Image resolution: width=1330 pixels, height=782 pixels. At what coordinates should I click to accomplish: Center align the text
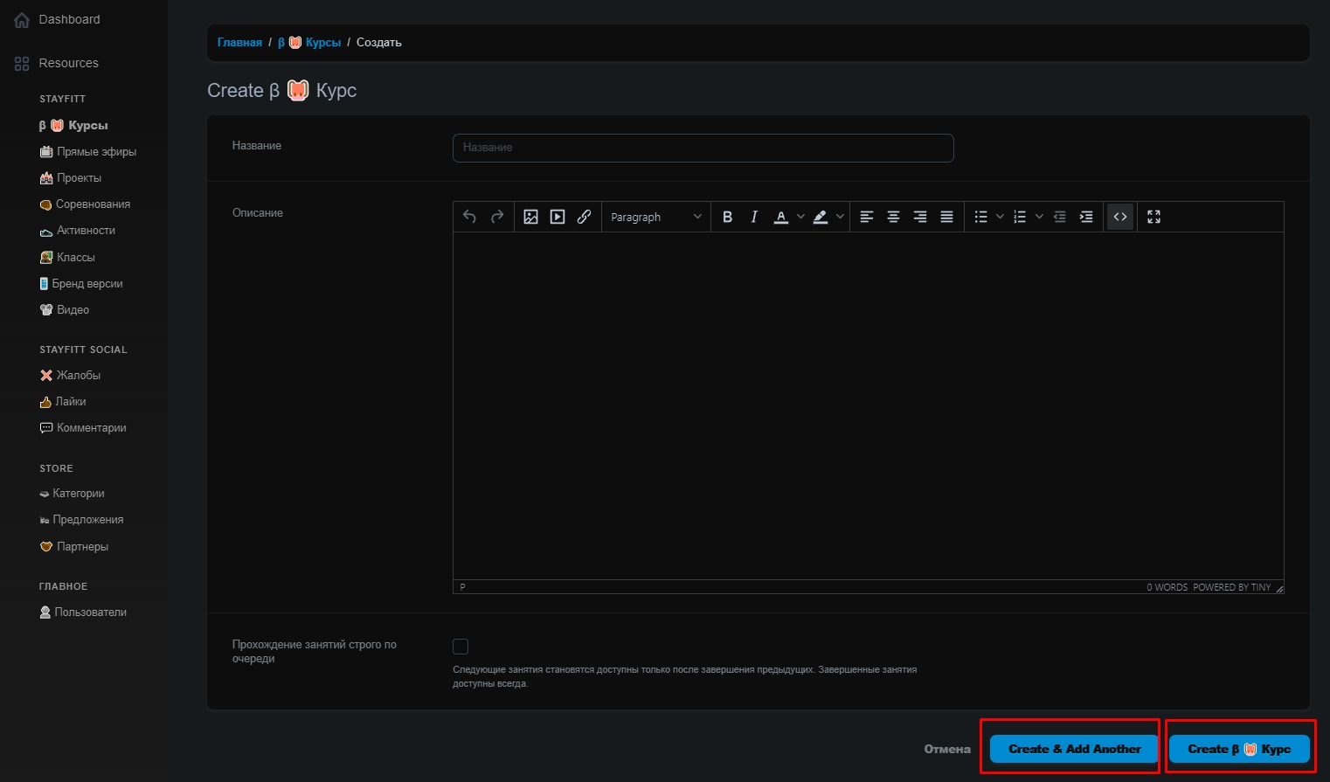893,217
